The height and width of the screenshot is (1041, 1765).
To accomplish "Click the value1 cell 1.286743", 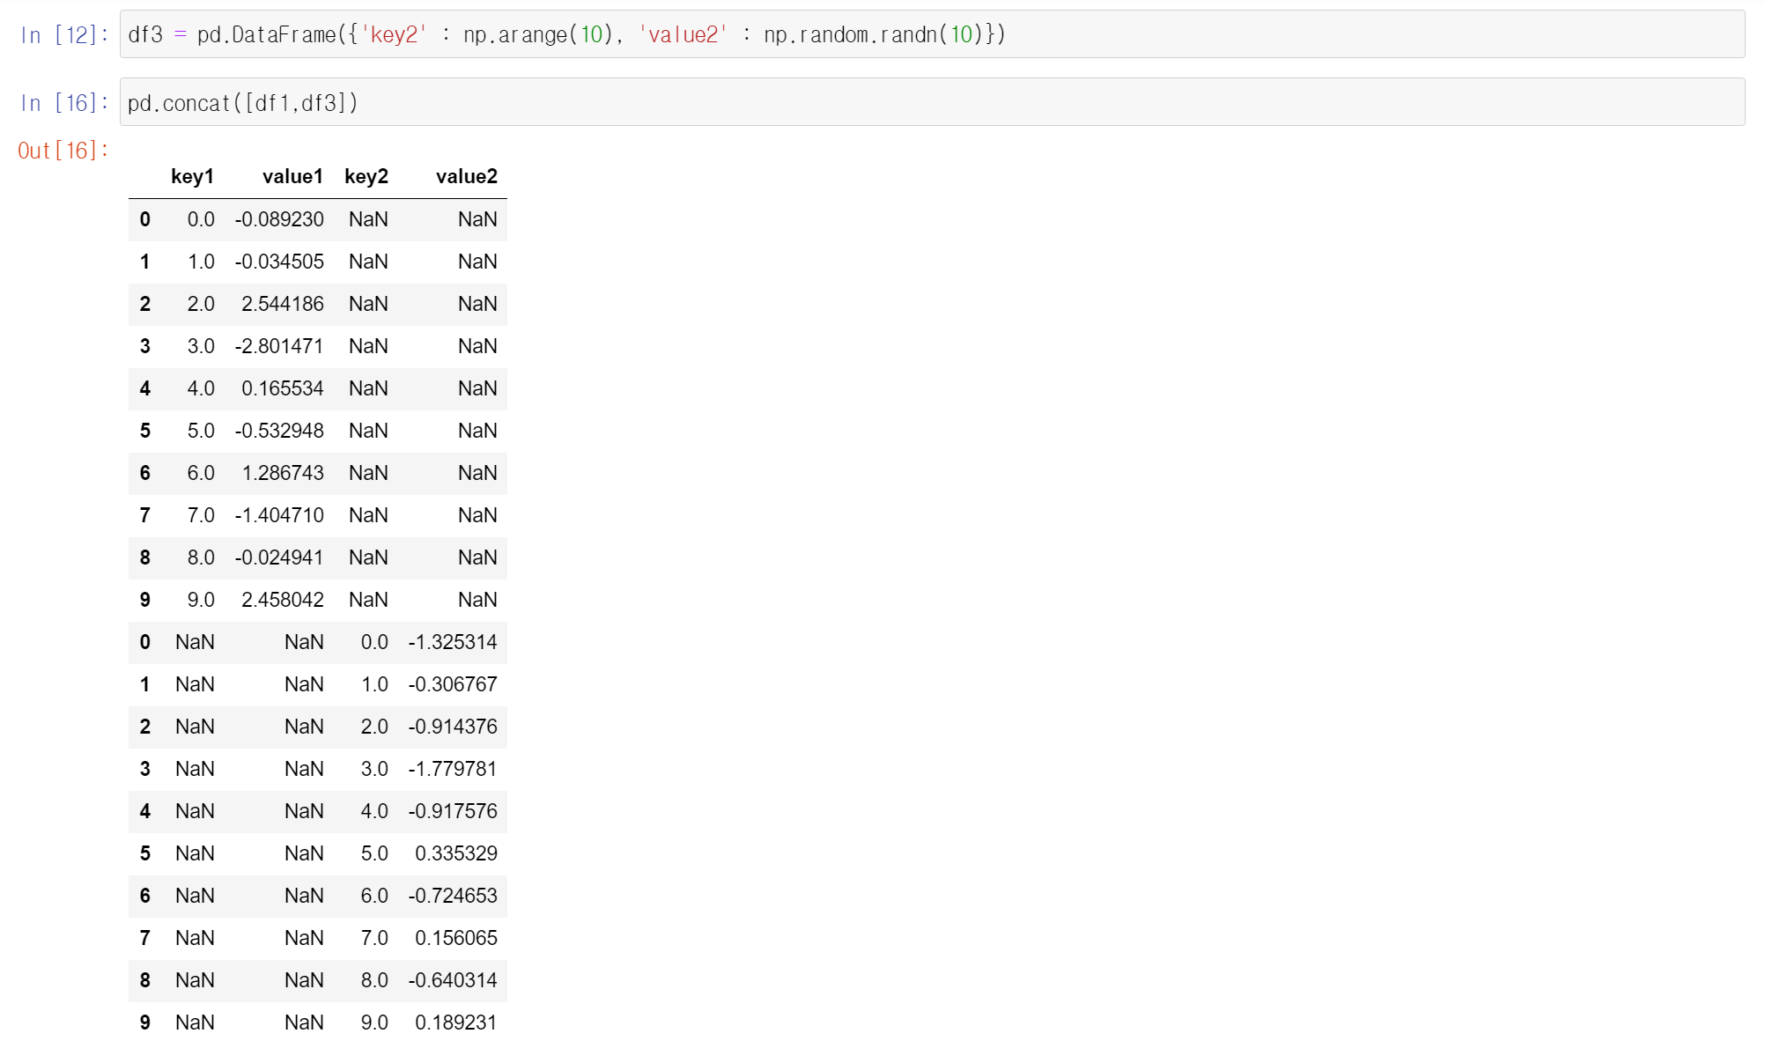I will [x=282, y=473].
